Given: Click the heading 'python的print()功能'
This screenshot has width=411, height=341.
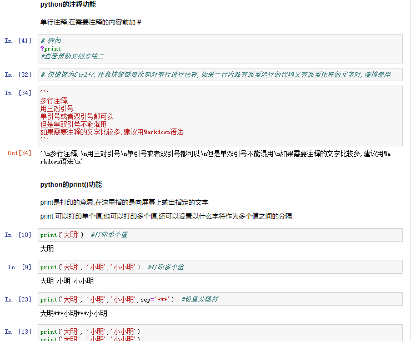Looking at the screenshot, I should pyautogui.click(x=71, y=185).
